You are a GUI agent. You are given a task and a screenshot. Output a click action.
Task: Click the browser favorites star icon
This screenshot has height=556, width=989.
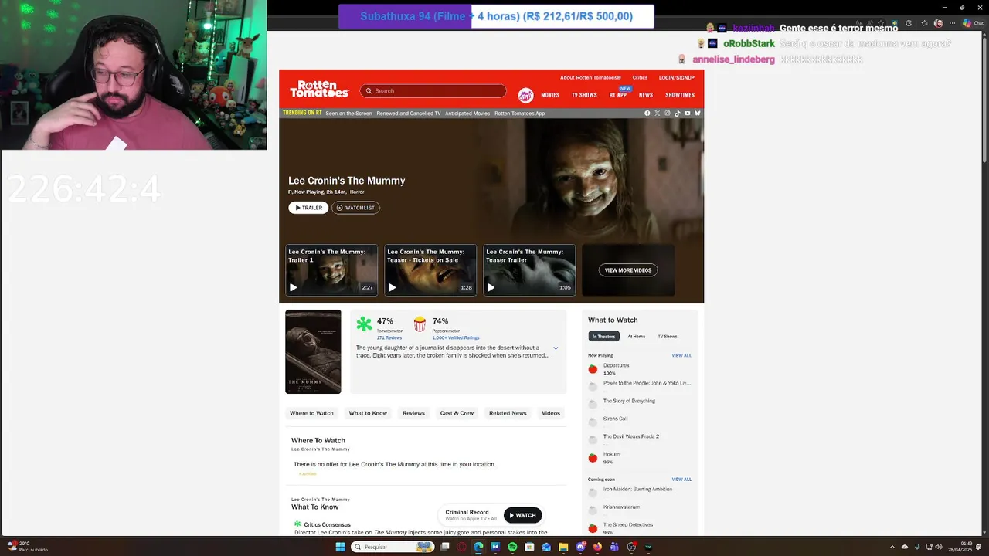[x=923, y=23]
